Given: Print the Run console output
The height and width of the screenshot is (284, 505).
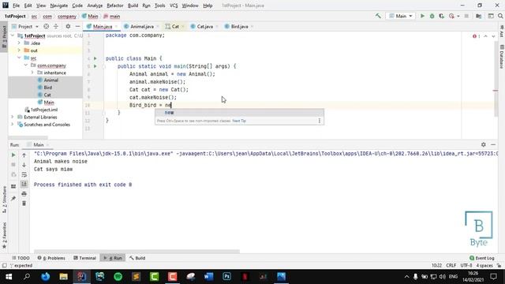Looking at the screenshot, I should click(x=24, y=193).
